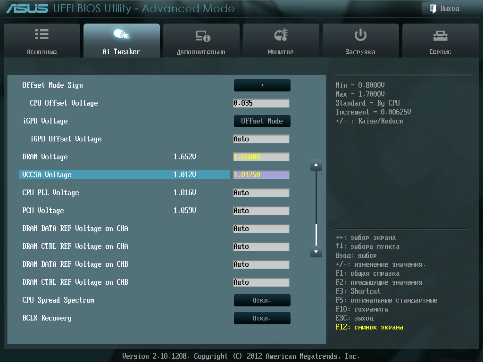Select the PCH Voltage label

[43, 211]
